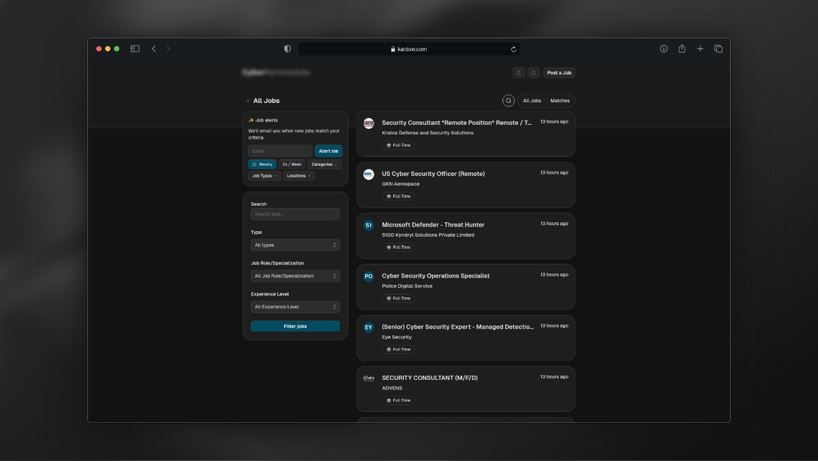Click the PO Police Digital Service avatar
The width and height of the screenshot is (818, 461).
(x=369, y=276)
